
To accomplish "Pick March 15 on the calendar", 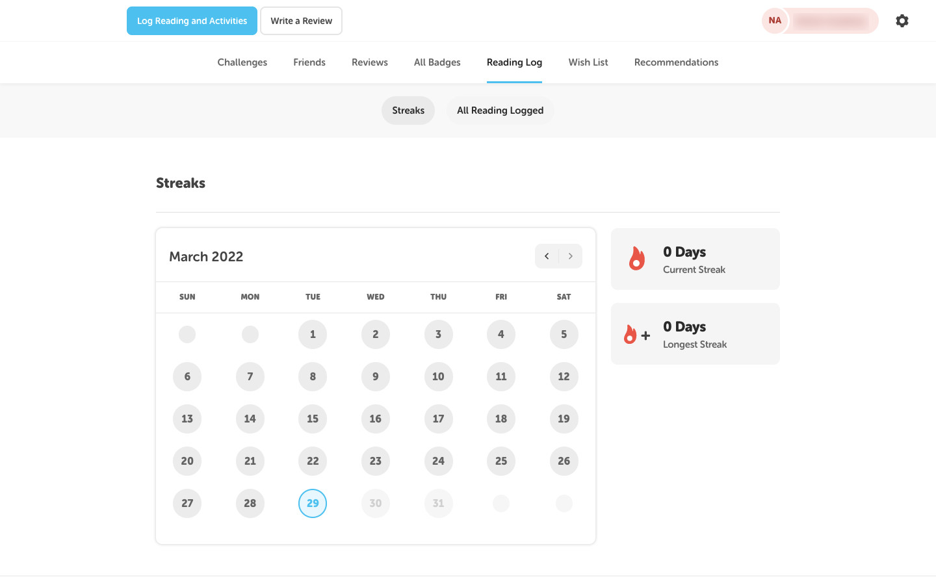I will point(313,419).
